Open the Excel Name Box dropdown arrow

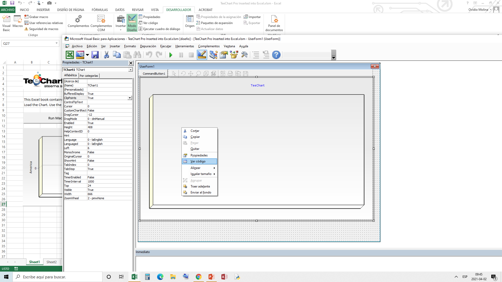pyautogui.click(x=56, y=43)
